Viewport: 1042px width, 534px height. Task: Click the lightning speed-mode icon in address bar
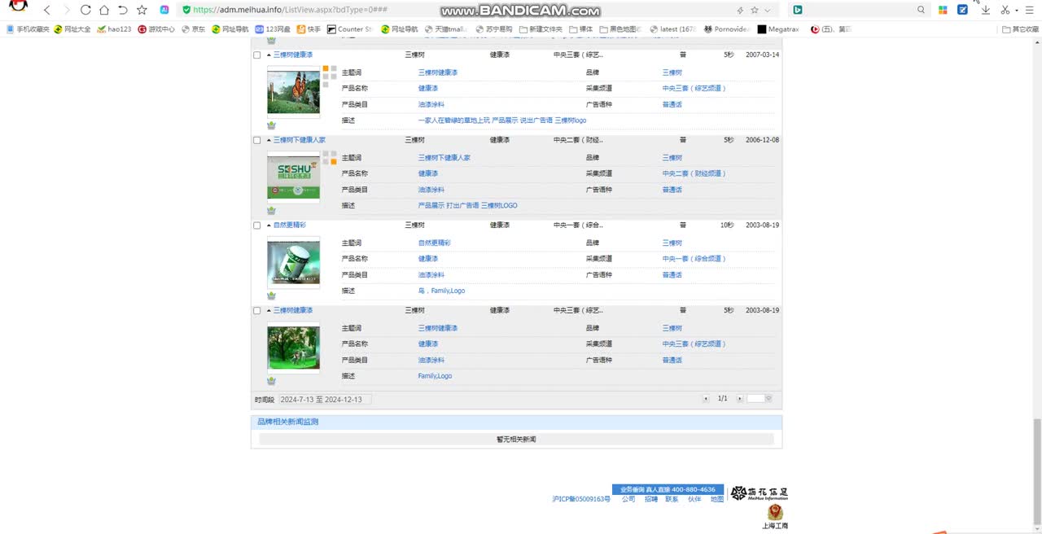pyautogui.click(x=740, y=10)
